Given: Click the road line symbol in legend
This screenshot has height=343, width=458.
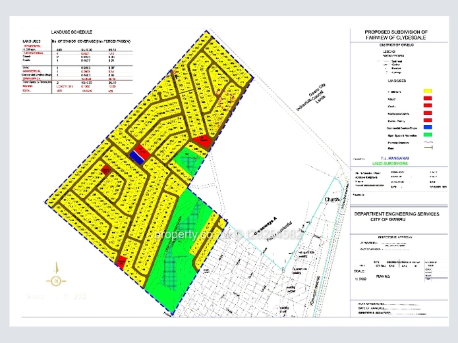Looking at the screenshot, I should [428, 147].
